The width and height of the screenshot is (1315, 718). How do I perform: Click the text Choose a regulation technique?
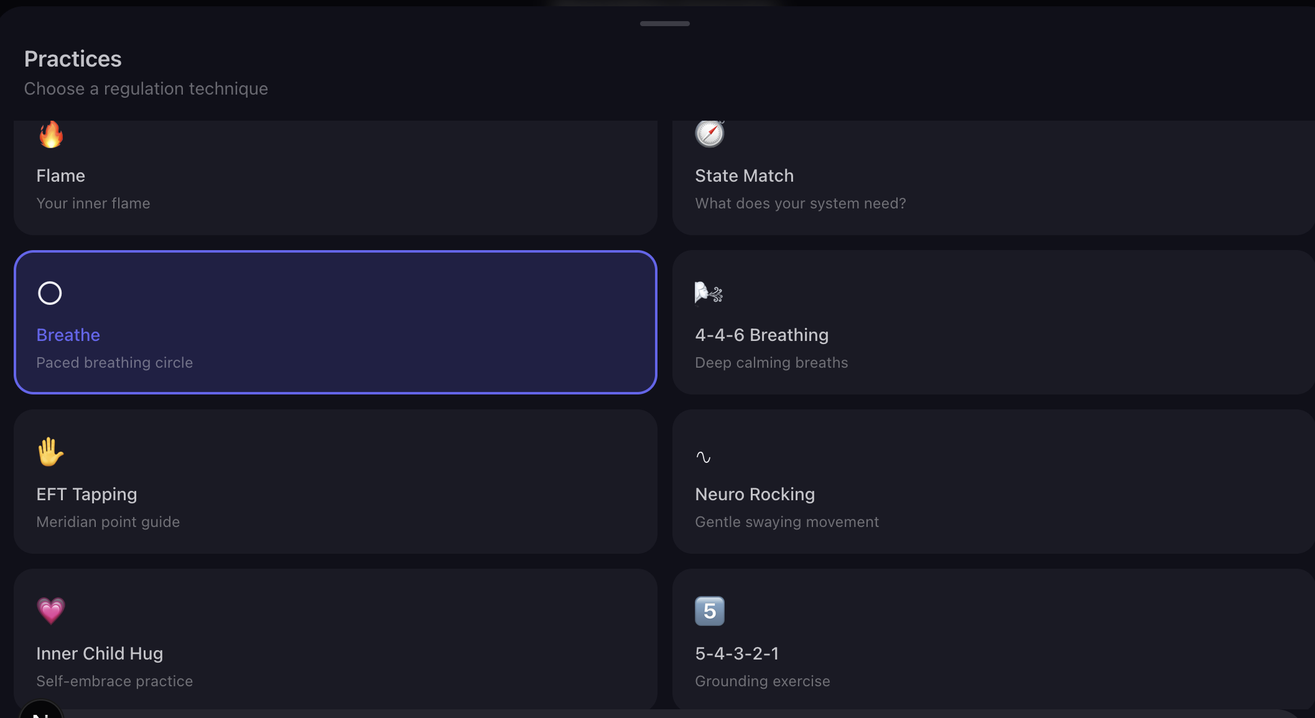[x=146, y=88]
